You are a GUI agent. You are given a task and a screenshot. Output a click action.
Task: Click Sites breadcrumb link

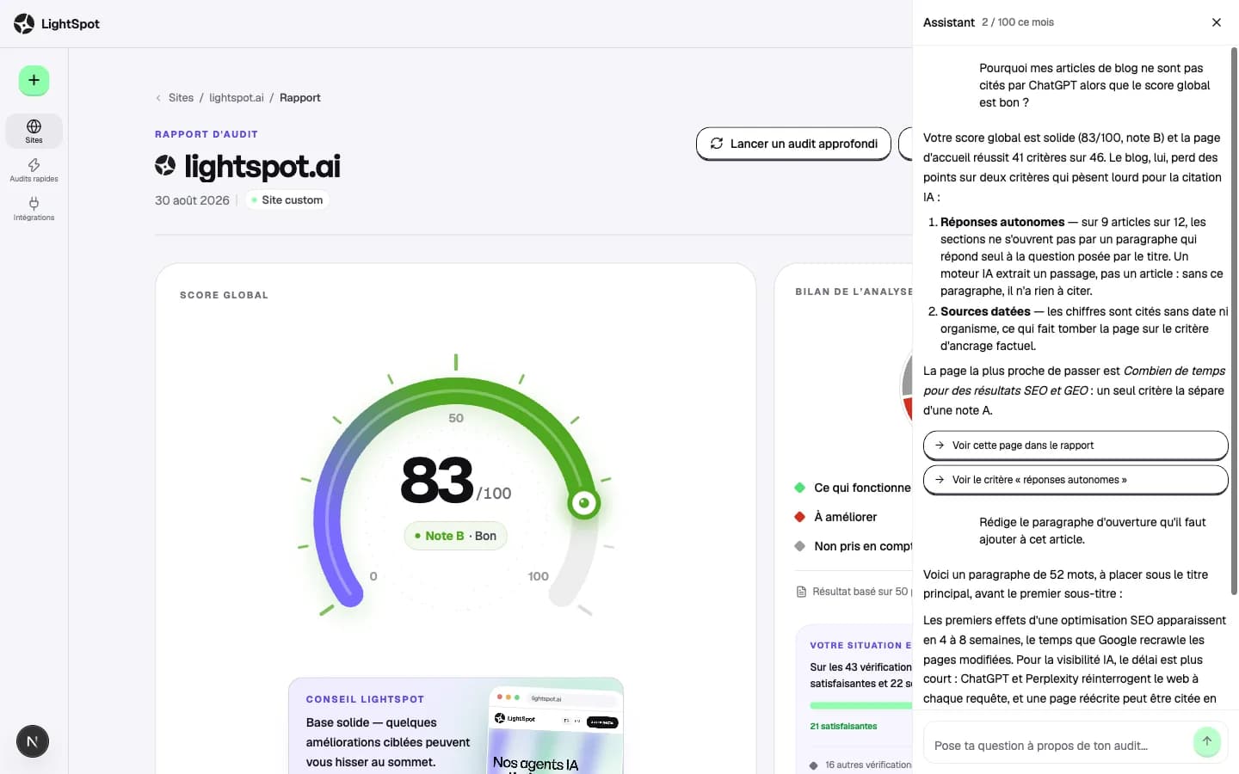tap(181, 98)
